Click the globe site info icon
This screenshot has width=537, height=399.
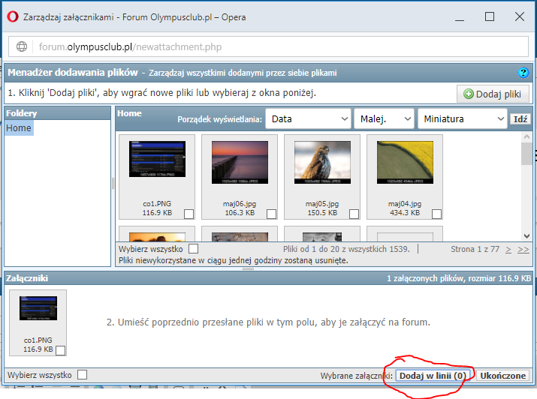pos(22,46)
